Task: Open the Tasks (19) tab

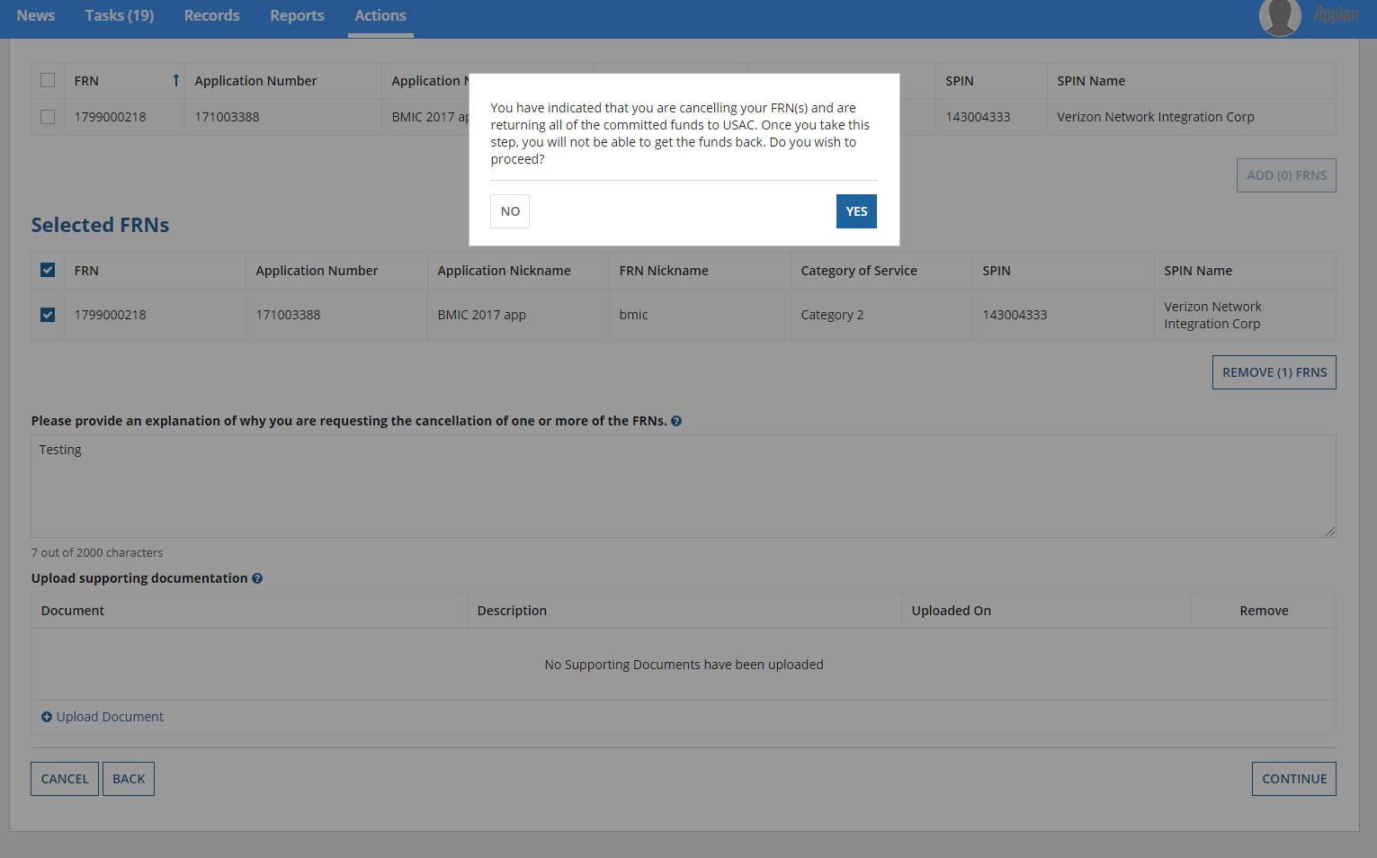Action: point(120,16)
